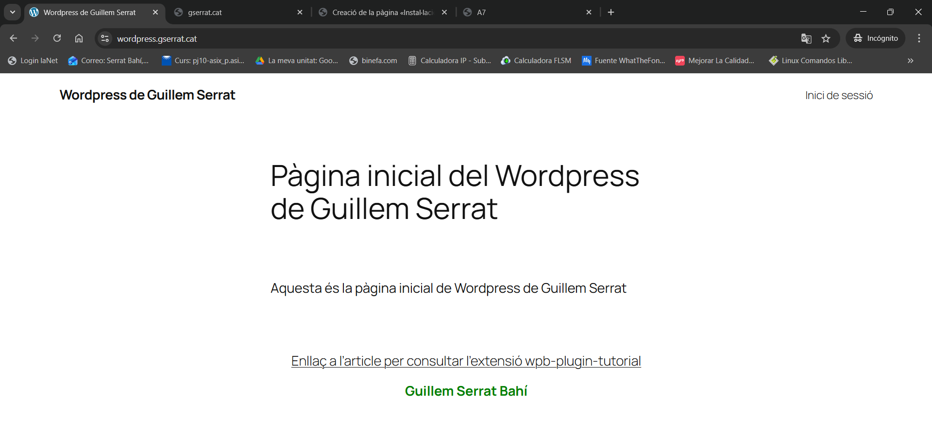Open the Chrome three-dot menu
Image resolution: width=932 pixels, height=436 pixels.
pyautogui.click(x=919, y=38)
